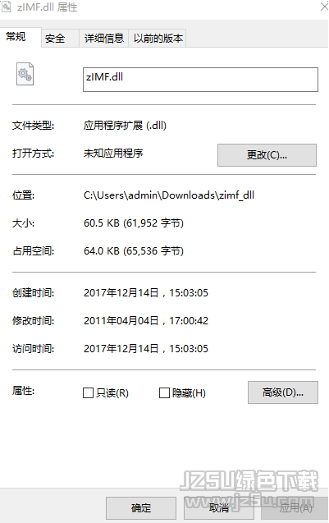Switch to the 安全 tab

tap(55, 38)
